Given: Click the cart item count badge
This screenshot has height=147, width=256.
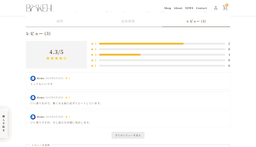Looking at the screenshot, I should click(227, 5).
